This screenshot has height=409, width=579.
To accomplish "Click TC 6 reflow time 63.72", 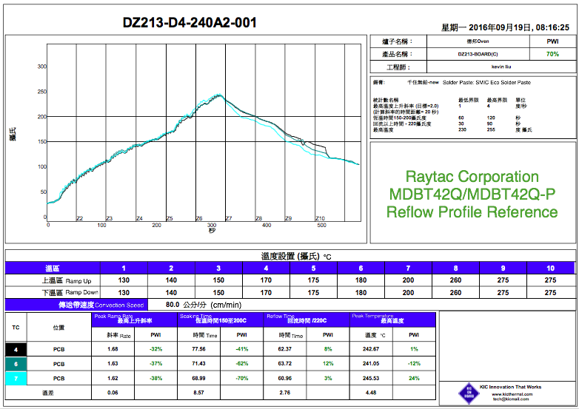I will pyautogui.click(x=285, y=364).
